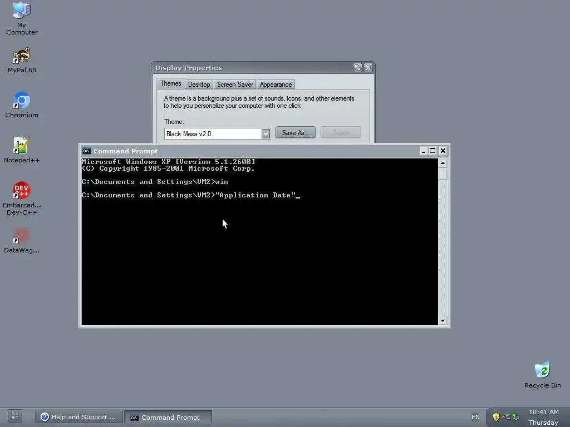The image size is (570, 427).
Task: Click the DataWag desktop shortcut icon
Action: tap(22, 240)
